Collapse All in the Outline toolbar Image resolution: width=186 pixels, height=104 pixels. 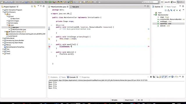coord(166,10)
